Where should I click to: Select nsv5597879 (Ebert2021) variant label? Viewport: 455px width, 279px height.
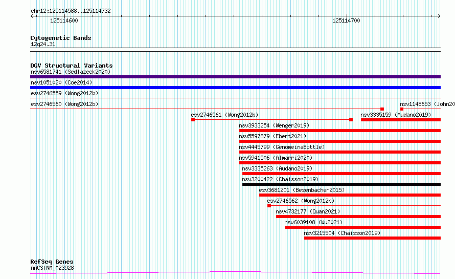[272, 136]
